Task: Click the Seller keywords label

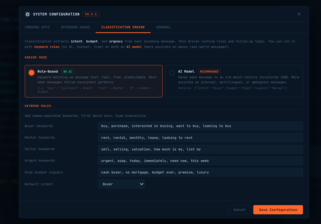Action: pyautogui.click(x=40, y=149)
